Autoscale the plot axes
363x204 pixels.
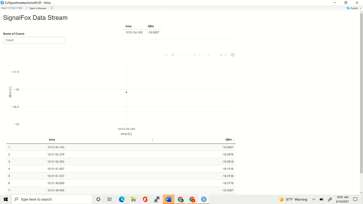pos(204,55)
